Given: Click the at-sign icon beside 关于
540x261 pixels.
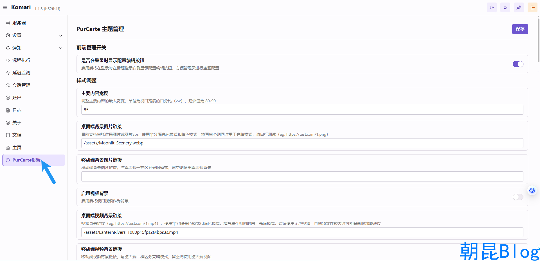Looking at the screenshot, I should pos(8,123).
